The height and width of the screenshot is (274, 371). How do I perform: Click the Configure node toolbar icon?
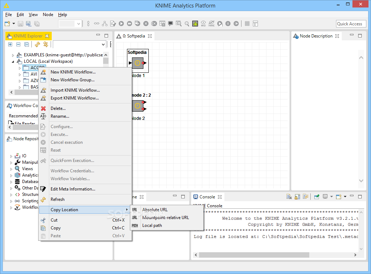click(113, 24)
